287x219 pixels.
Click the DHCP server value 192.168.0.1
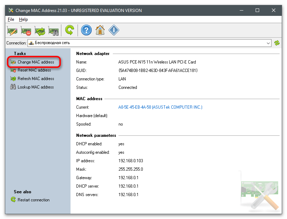(x=128, y=186)
